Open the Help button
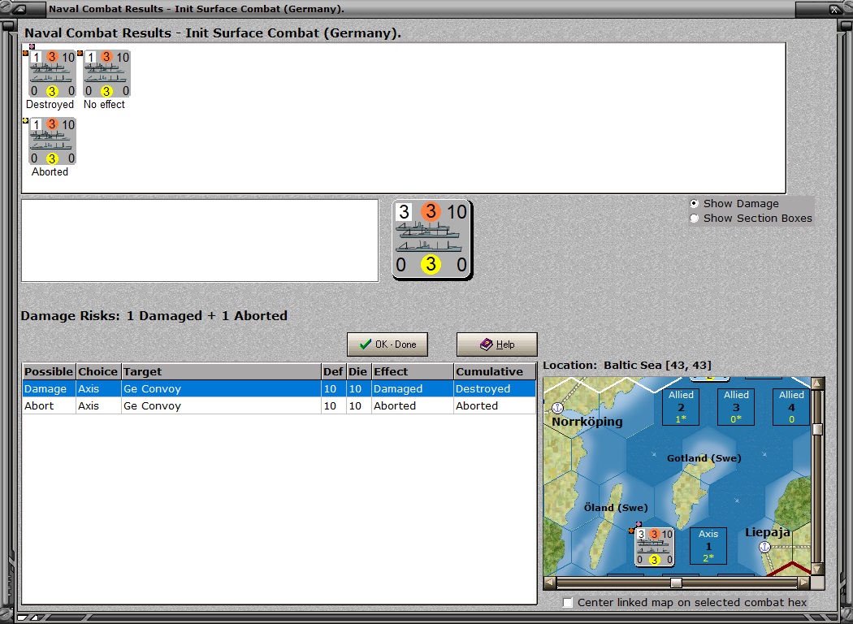Image resolution: width=853 pixels, height=624 pixels. pos(496,344)
